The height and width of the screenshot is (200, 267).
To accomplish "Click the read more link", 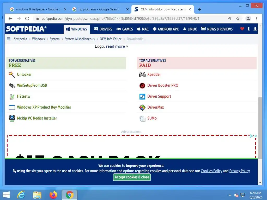I will [116, 46].
